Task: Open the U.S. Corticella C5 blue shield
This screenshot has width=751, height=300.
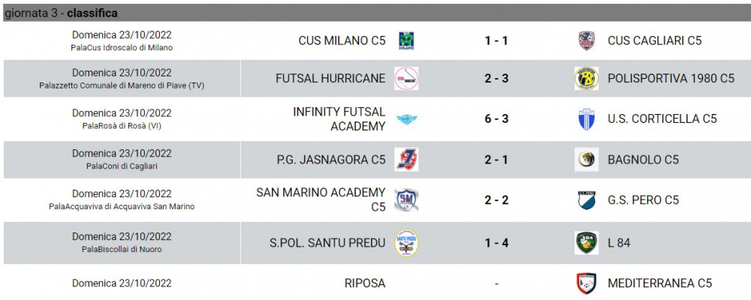Action: (587, 119)
